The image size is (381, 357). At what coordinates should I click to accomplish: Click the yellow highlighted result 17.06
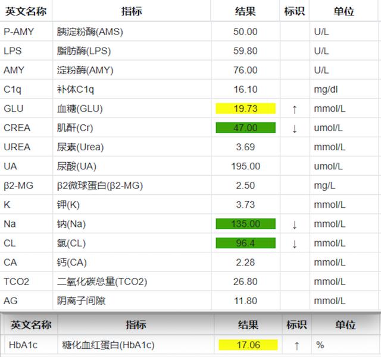[x=248, y=345]
